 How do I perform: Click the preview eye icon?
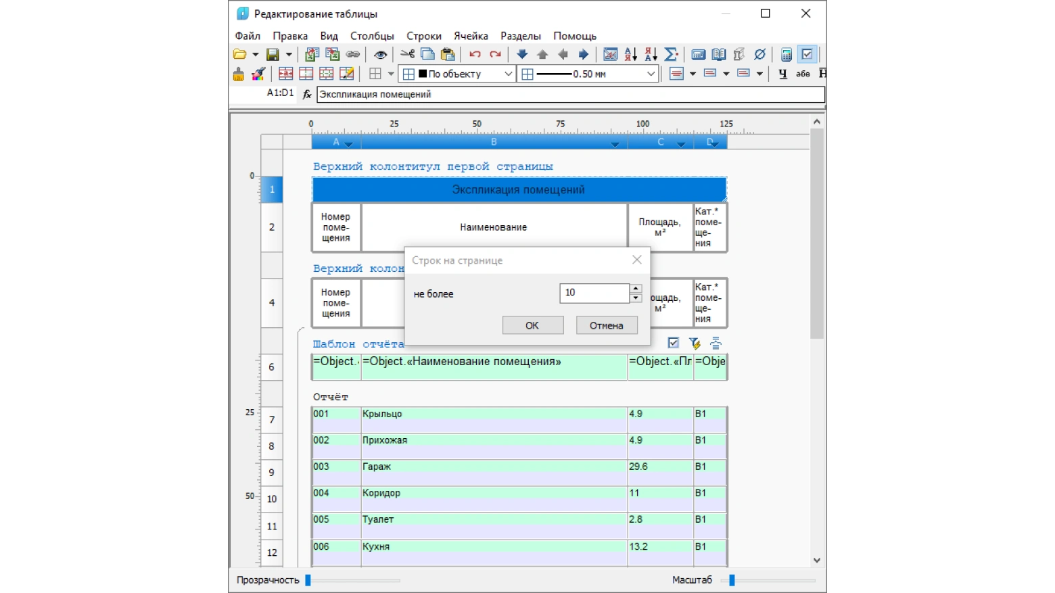point(380,54)
